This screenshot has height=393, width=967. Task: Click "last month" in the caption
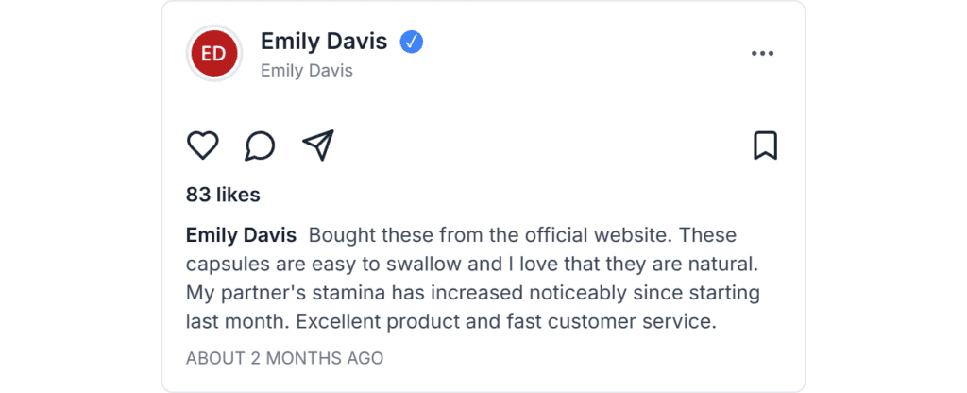pyautogui.click(x=236, y=321)
